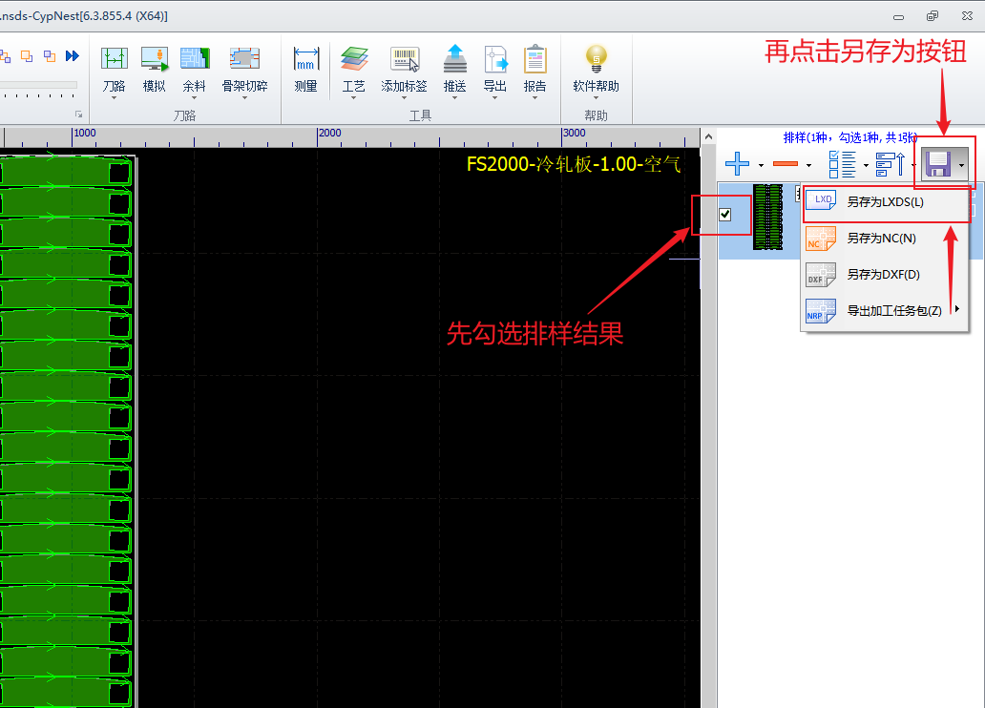
Task: Choose 另存为NC(N) from the menu
Action: point(885,239)
